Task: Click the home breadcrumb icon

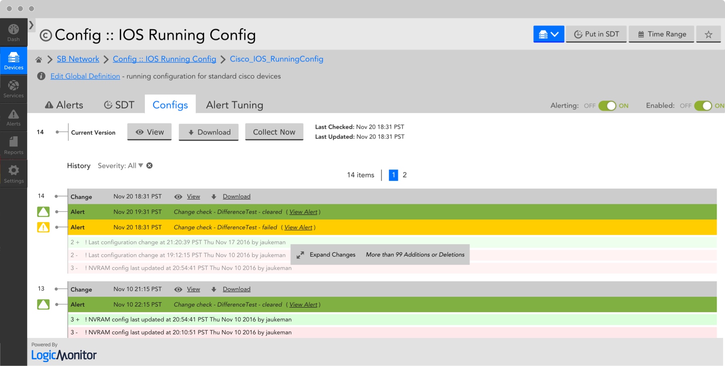Action: (39, 60)
